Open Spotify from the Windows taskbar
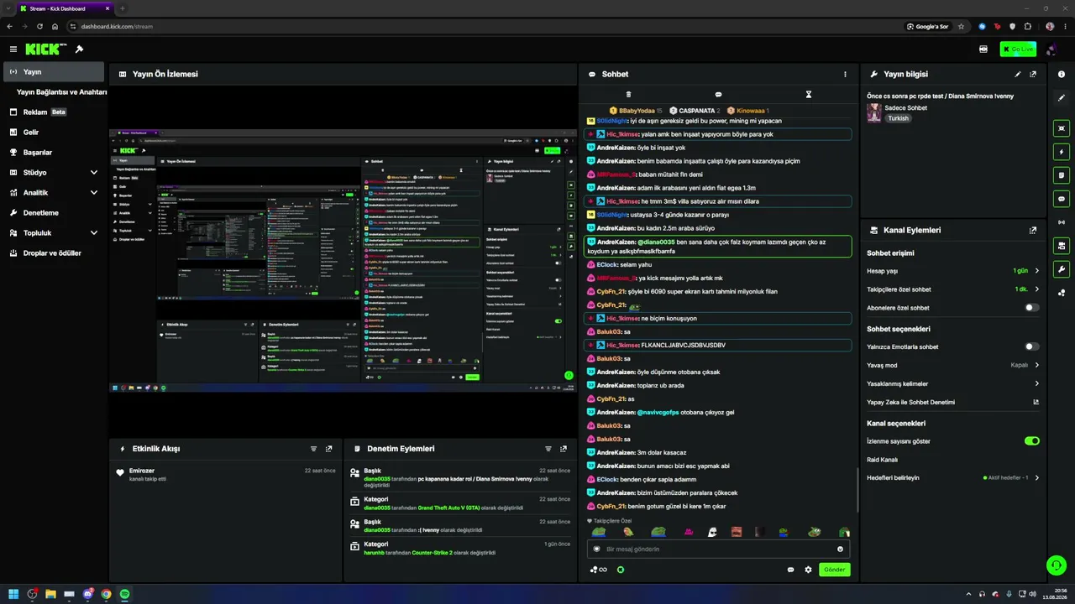Image resolution: width=1075 pixels, height=604 pixels. click(124, 594)
